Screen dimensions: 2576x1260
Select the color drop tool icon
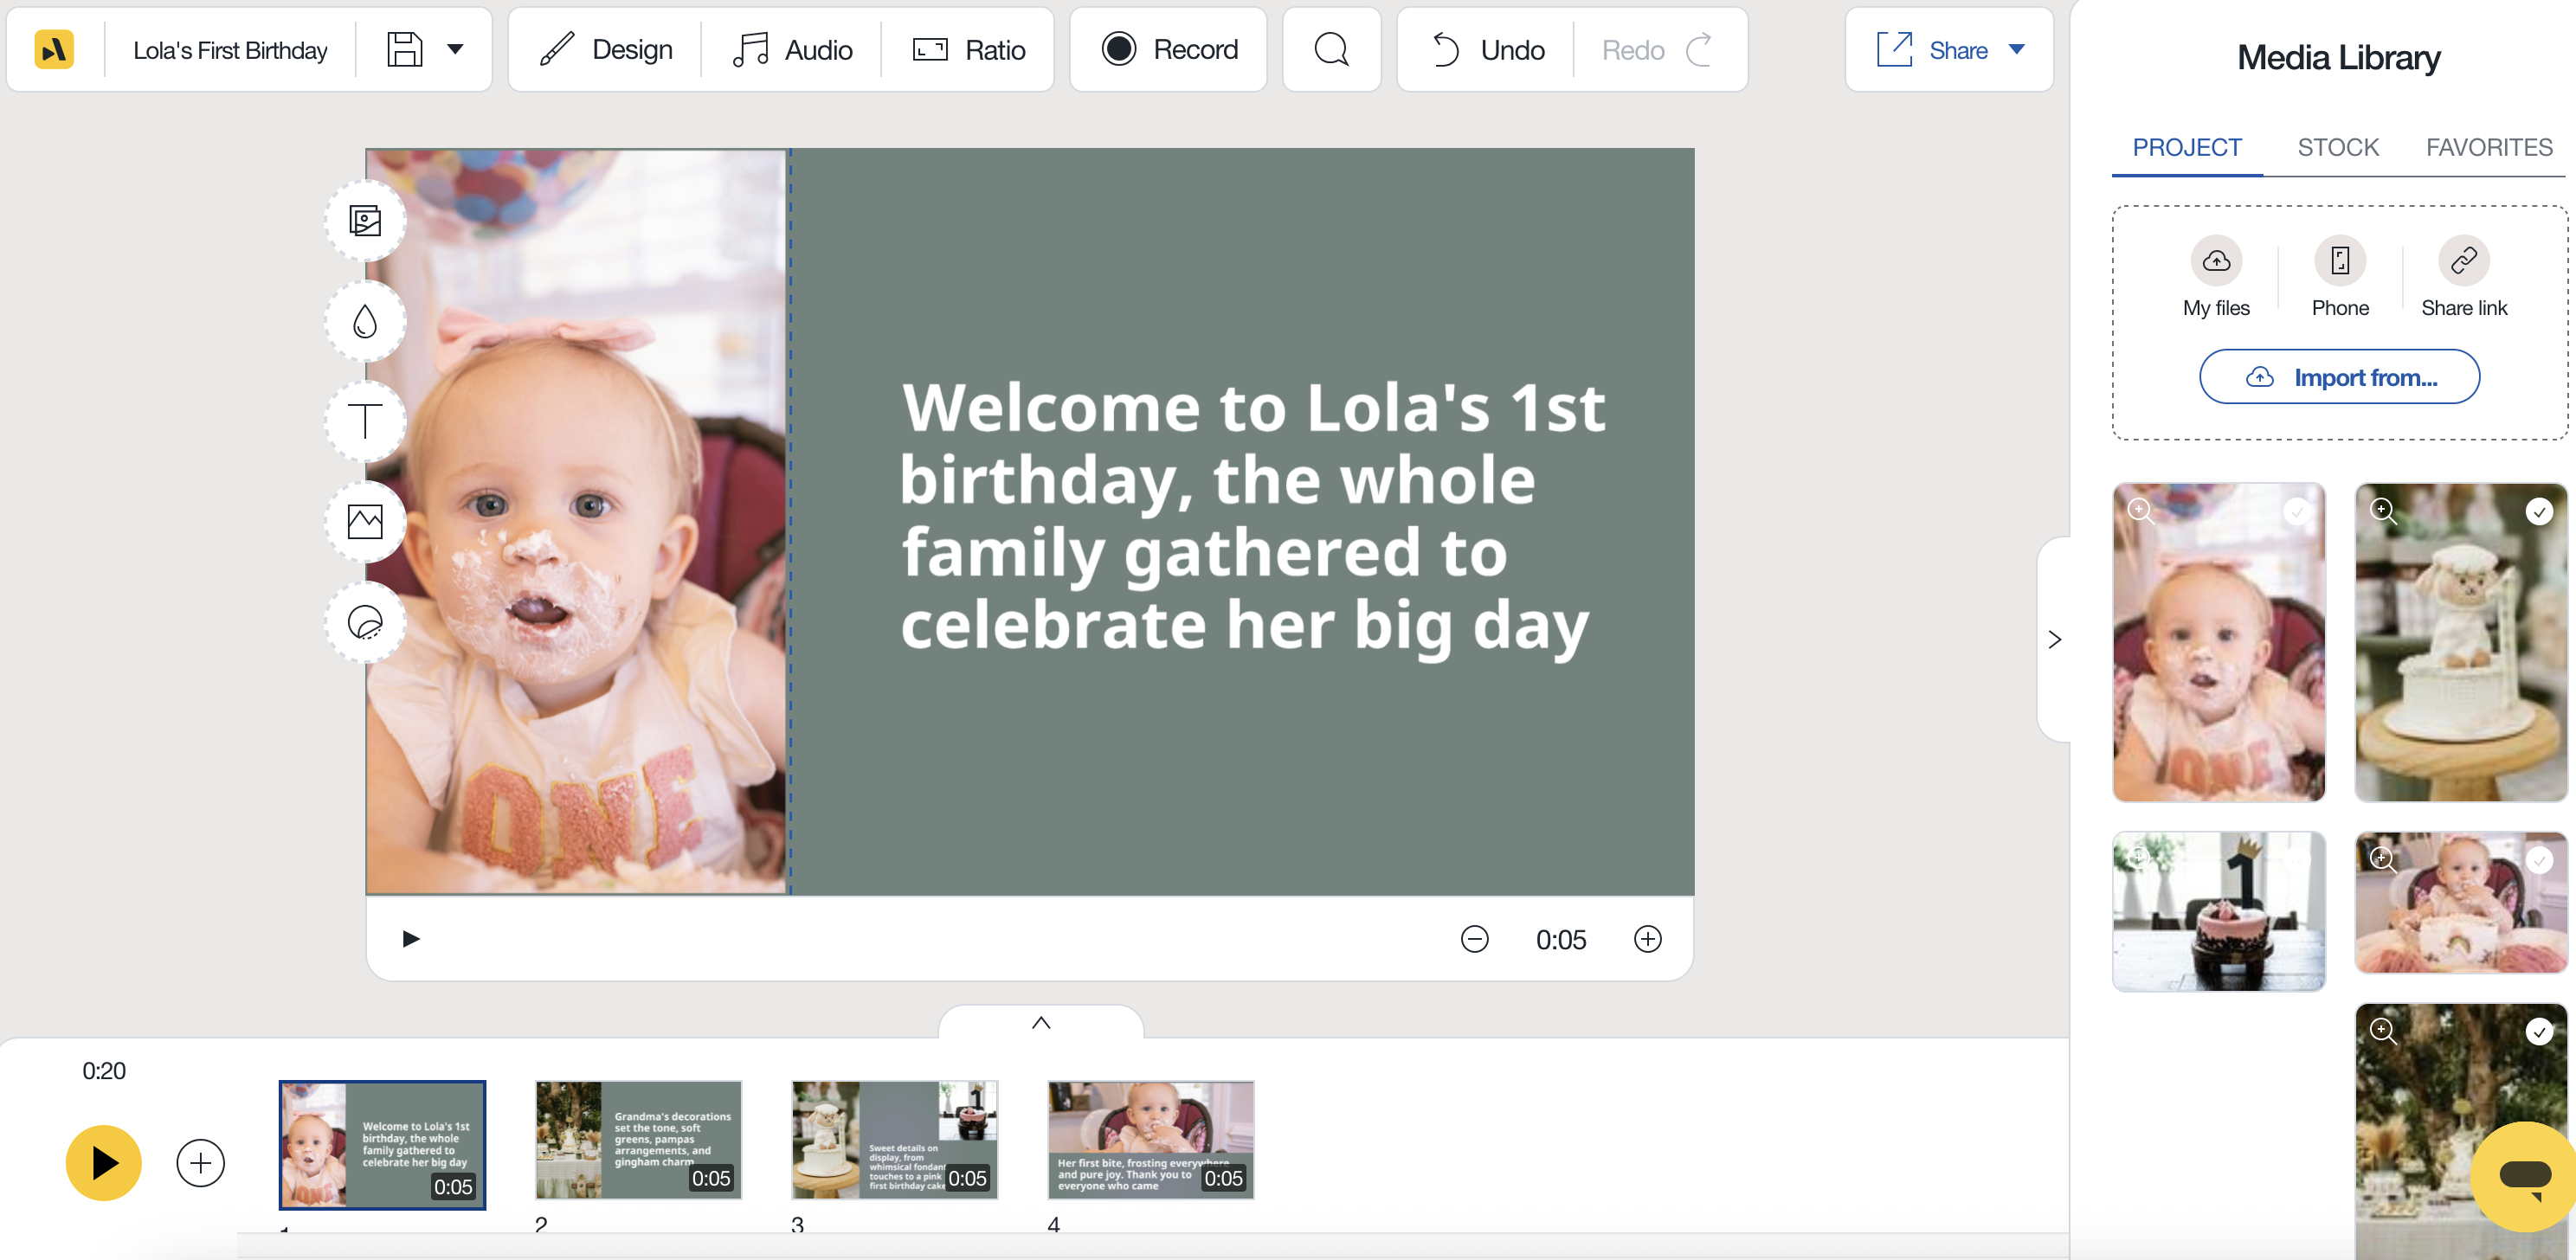365,321
